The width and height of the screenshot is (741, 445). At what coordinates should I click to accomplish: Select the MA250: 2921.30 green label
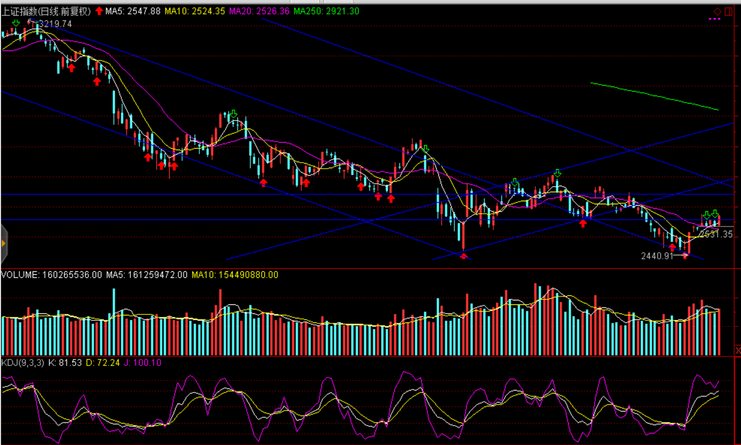(326, 11)
